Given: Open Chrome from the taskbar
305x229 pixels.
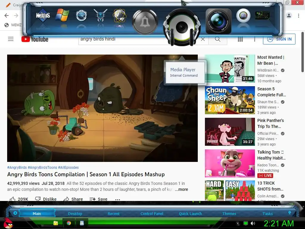Looking at the screenshot, I should click(x=69, y=223).
